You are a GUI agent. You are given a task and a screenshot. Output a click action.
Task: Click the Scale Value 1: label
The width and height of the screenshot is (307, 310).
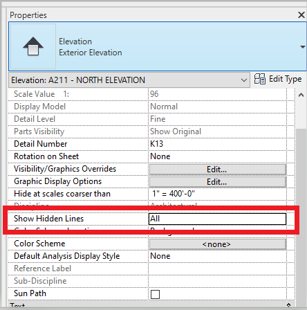tap(41, 94)
